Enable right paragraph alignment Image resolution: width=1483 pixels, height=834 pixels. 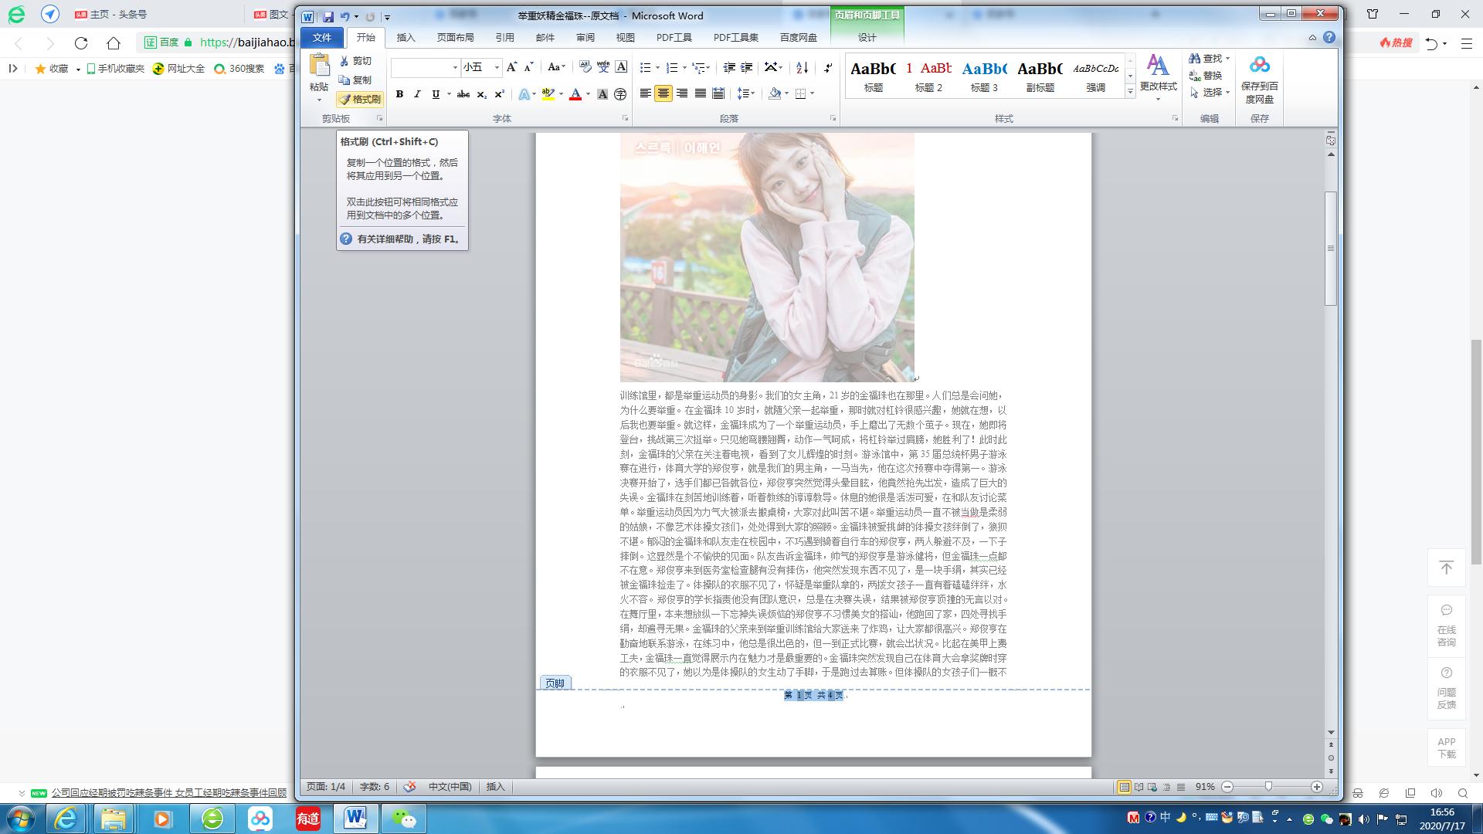point(681,94)
